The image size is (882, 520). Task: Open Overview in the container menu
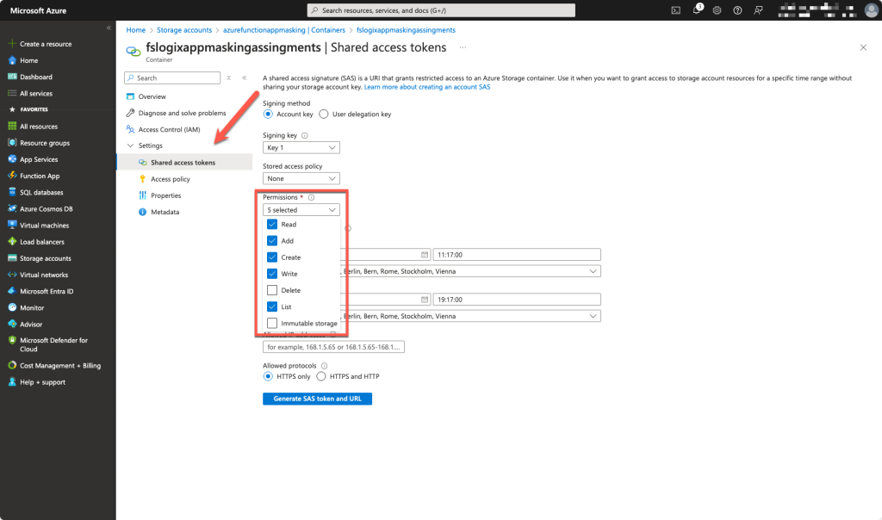152,96
